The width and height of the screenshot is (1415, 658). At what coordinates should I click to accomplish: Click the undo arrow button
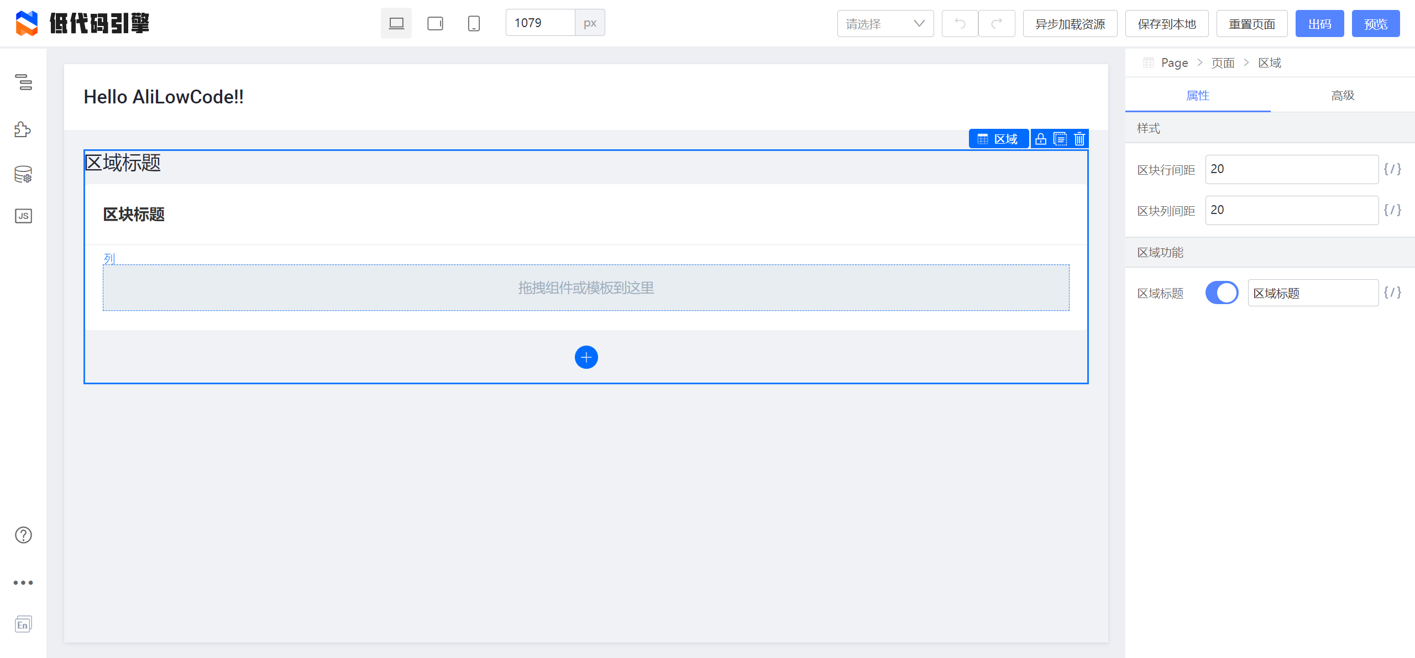click(x=960, y=24)
